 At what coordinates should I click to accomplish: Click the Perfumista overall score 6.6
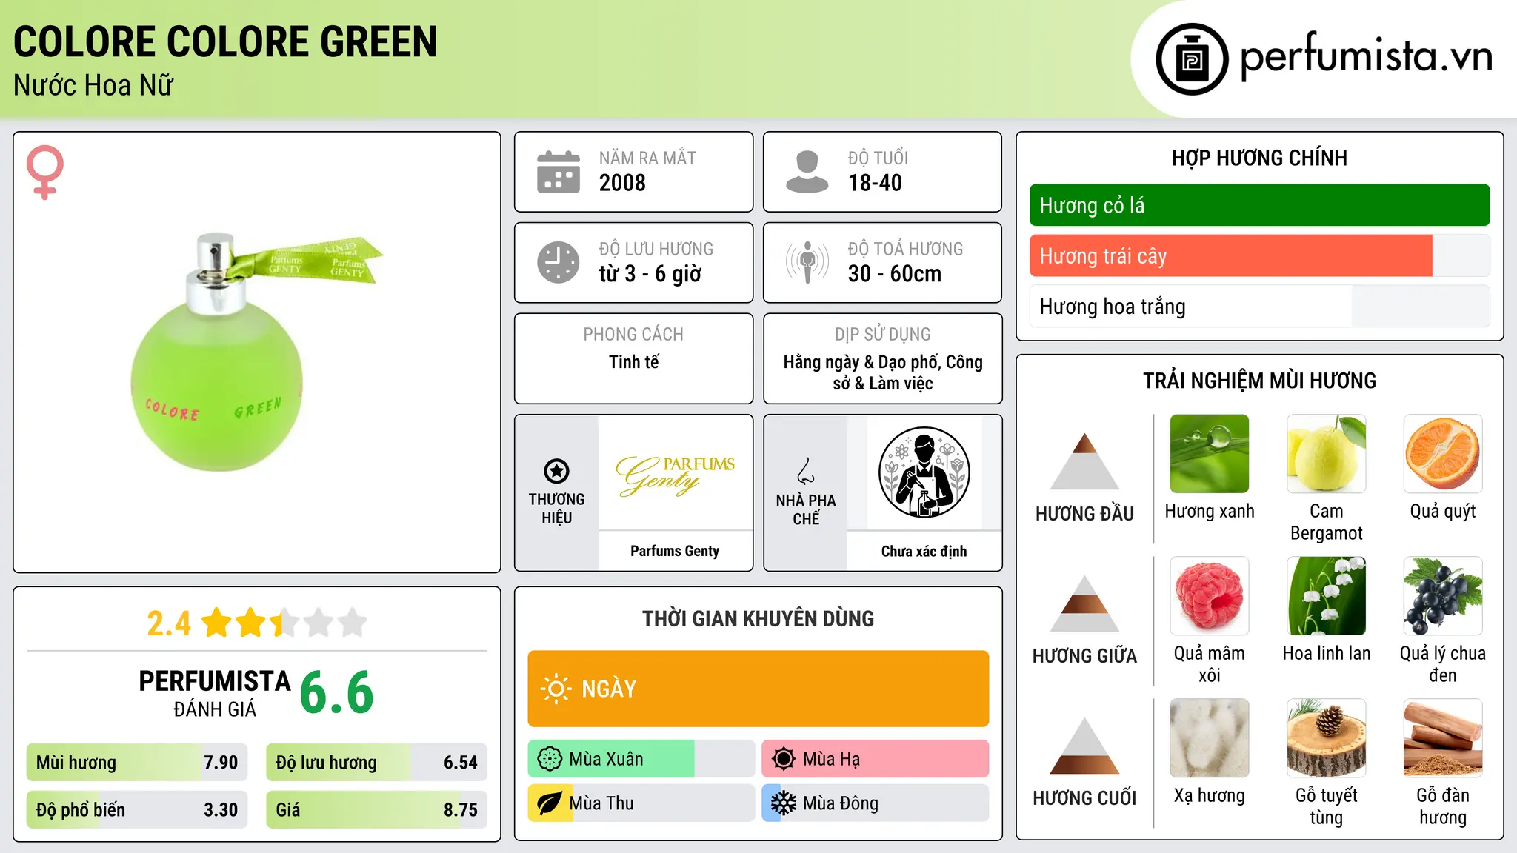[x=336, y=693]
